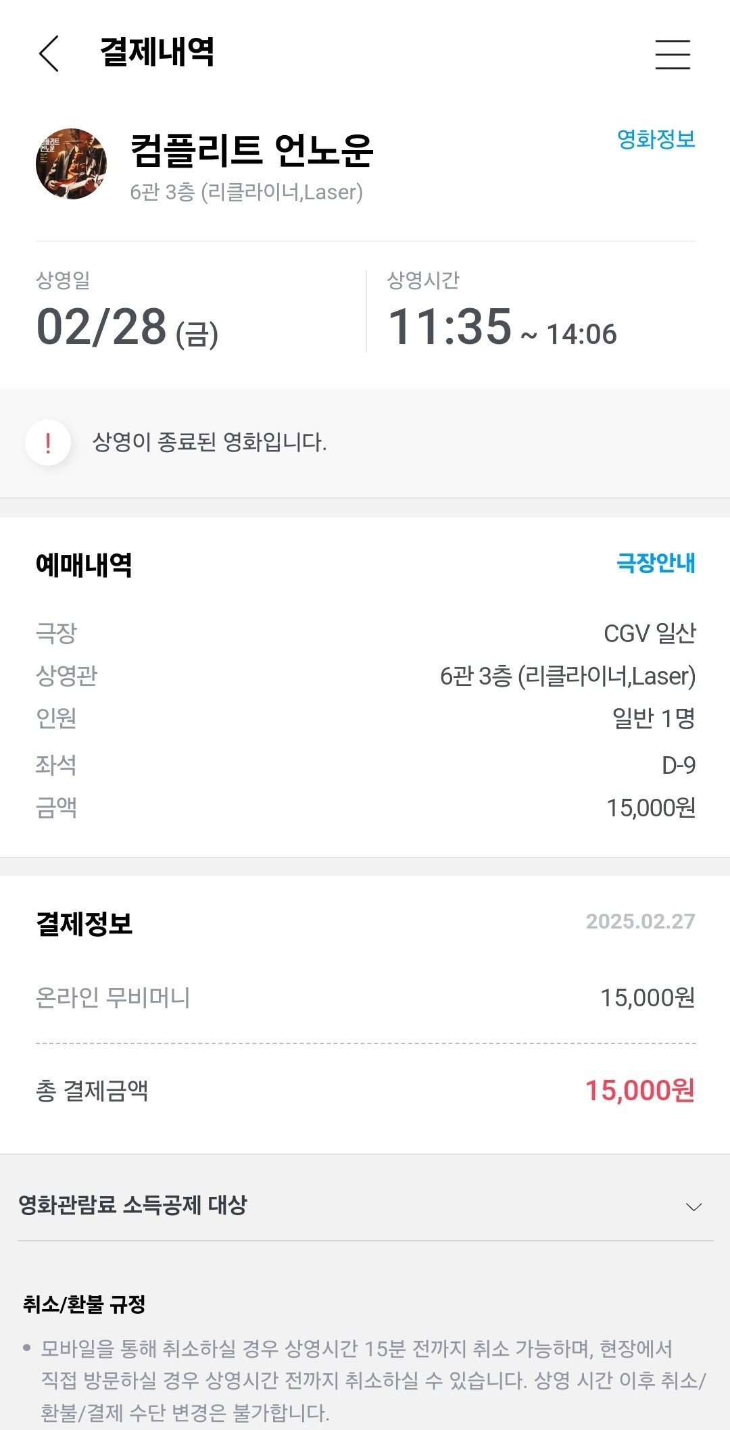Image resolution: width=730 pixels, height=1430 pixels.
Task: Tap the 취소/환불 규정 heading
Action: click(84, 1304)
